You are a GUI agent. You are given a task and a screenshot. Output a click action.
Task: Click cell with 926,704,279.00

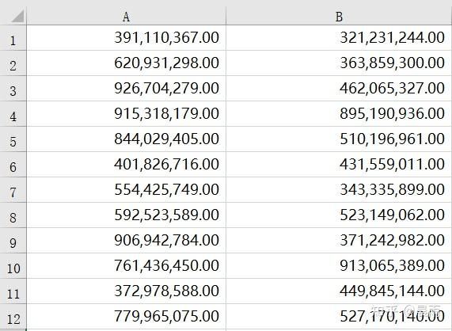coord(127,89)
